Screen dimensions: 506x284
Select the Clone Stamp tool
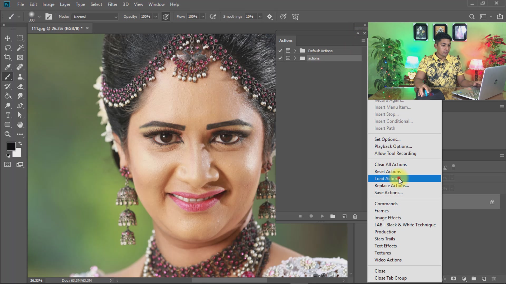coord(20,77)
